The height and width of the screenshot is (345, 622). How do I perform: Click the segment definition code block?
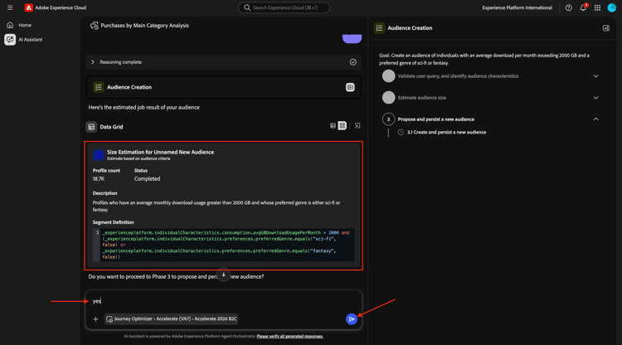click(x=223, y=245)
